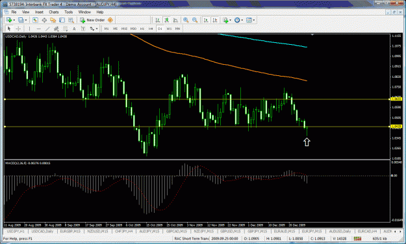This screenshot has height=244, width=406.
Task: Switch to USDCAD,Daily chart tab
Action: [x=42, y=231]
